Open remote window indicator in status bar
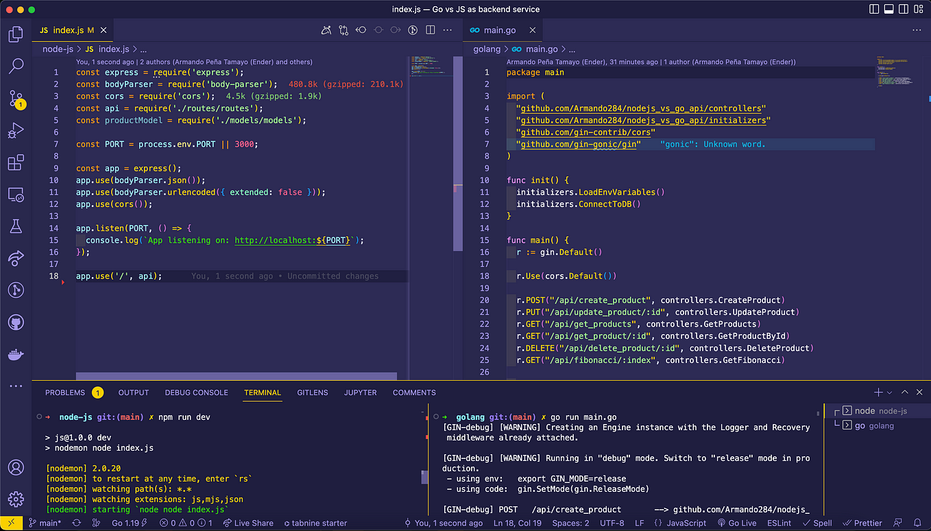The image size is (931, 531). point(12,523)
